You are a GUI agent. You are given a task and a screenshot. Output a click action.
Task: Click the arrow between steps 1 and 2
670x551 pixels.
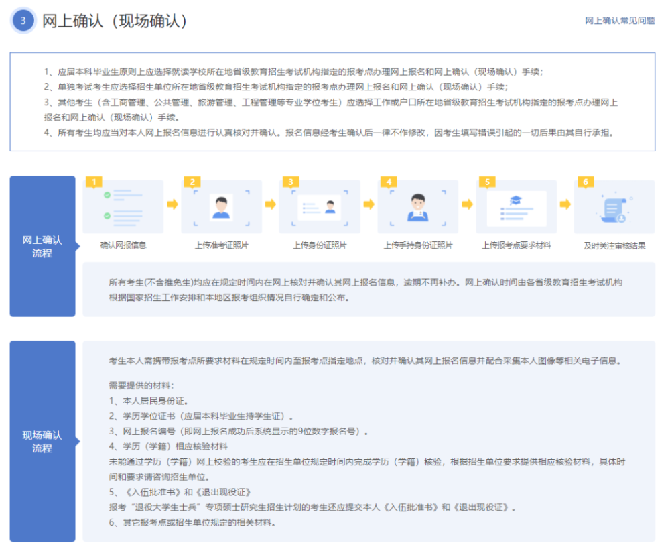point(173,204)
